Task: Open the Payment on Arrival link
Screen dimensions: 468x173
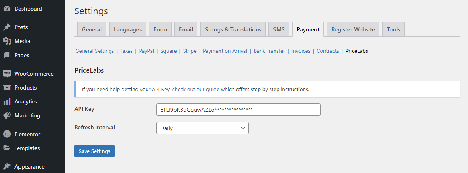Action: 225,51
